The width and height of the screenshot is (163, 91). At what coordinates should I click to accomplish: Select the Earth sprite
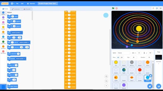point(124,71)
